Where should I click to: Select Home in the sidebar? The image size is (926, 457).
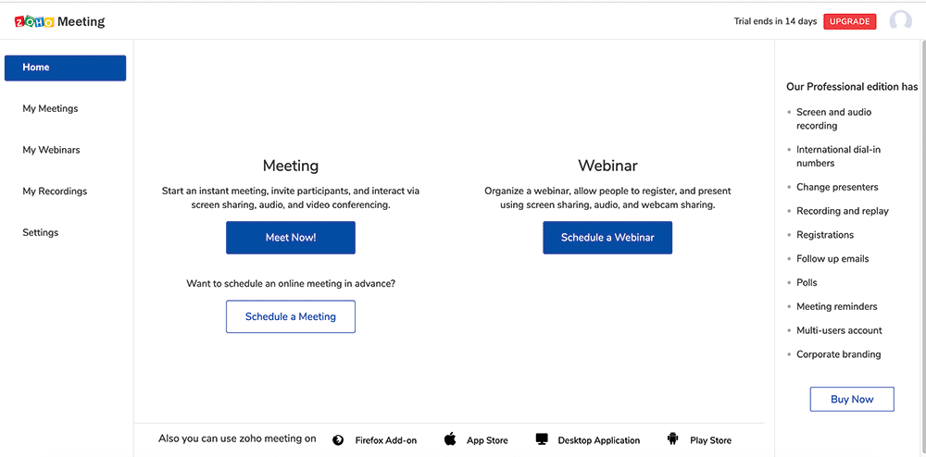tap(65, 68)
